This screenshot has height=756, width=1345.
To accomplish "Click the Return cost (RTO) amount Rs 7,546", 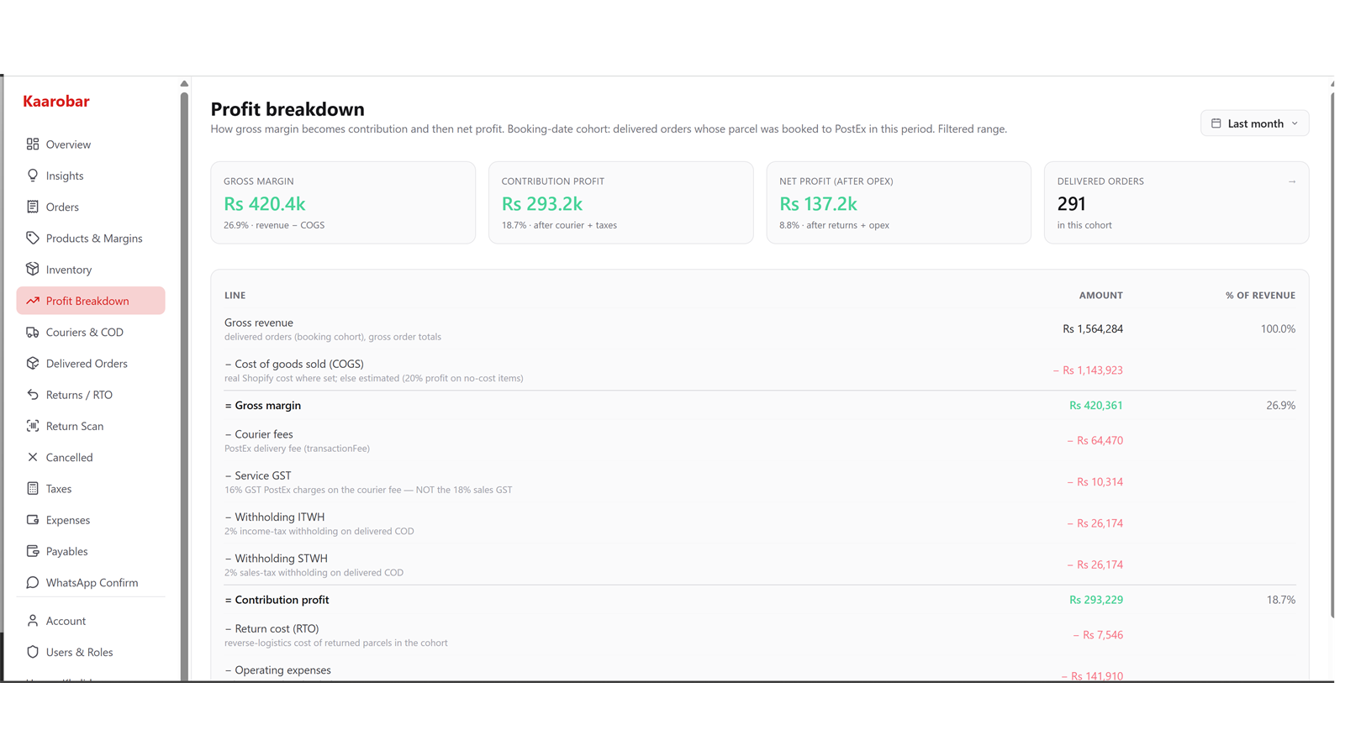I will pyautogui.click(x=1098, y=635).
